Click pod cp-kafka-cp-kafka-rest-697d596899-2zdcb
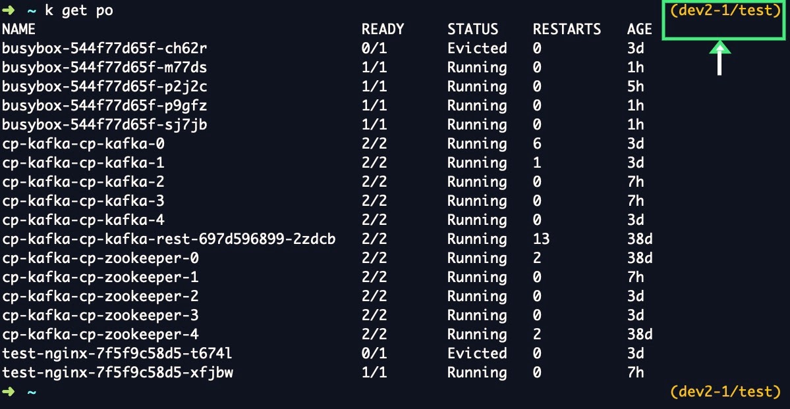 click(x=169, y=239)
